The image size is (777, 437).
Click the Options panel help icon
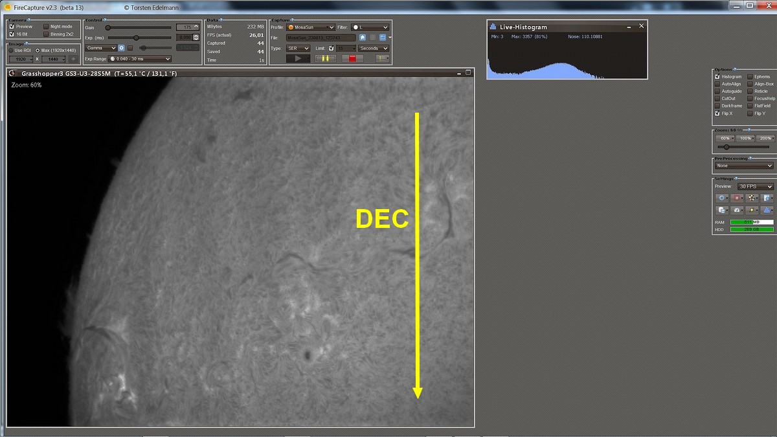coord(734,69)
